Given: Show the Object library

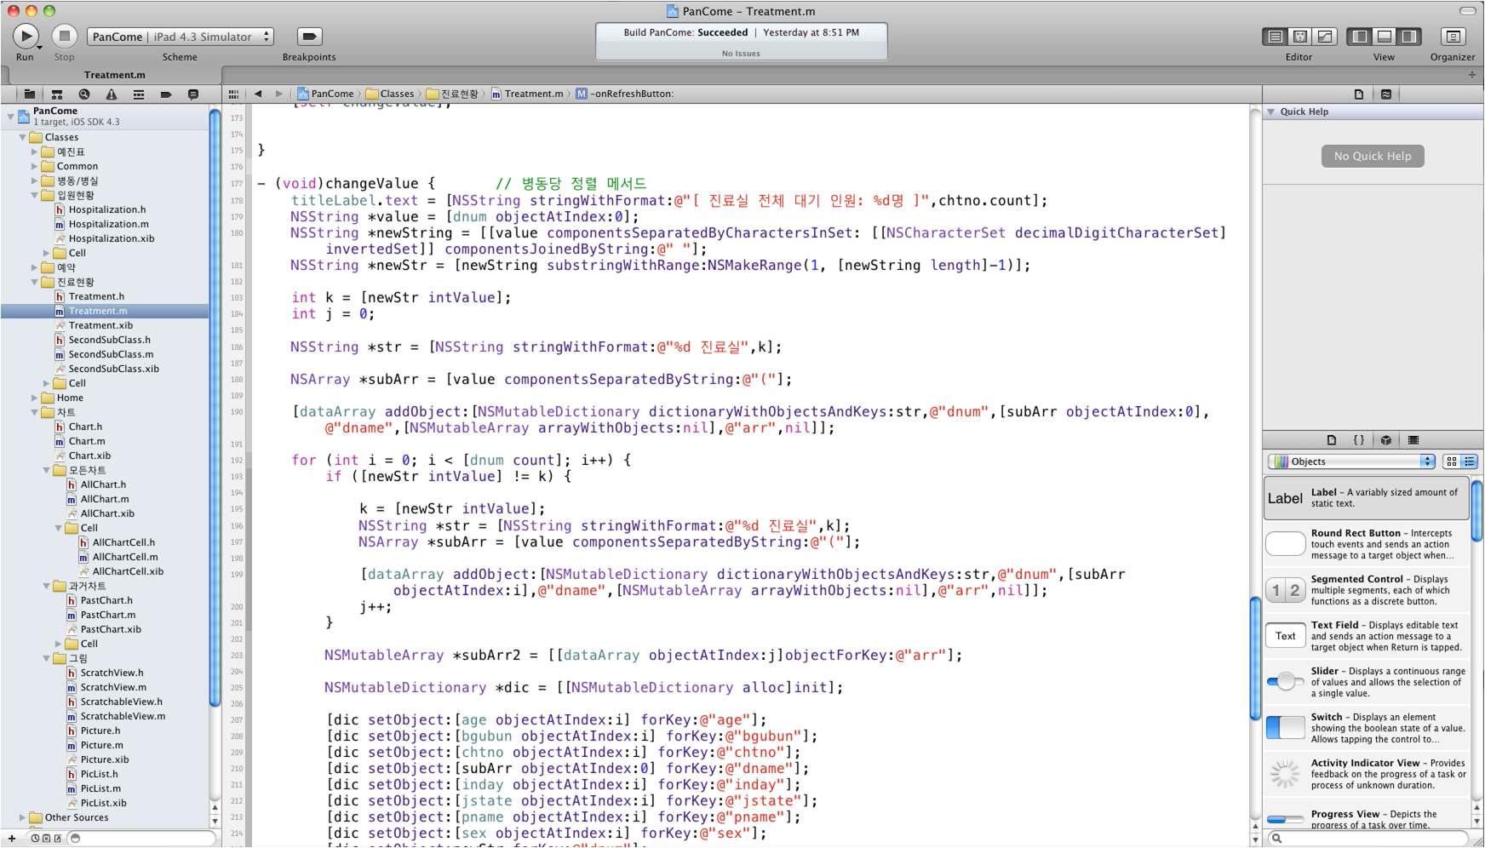Looking at the screenshot, I should [x=1386, y=440].
